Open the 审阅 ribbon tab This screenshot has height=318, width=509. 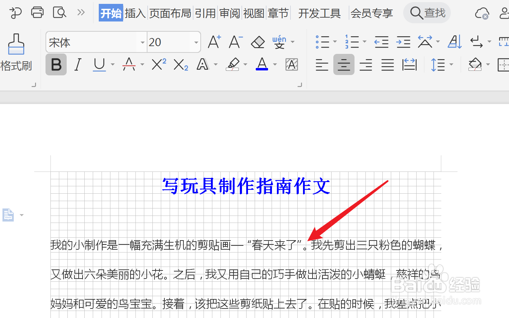coord(229,13)
